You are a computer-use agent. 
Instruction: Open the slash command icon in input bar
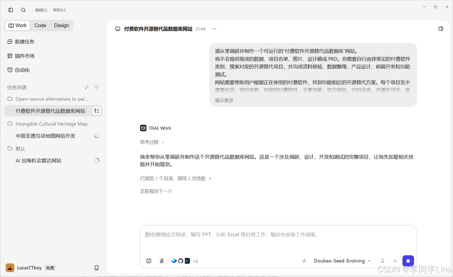pos(149,261)
